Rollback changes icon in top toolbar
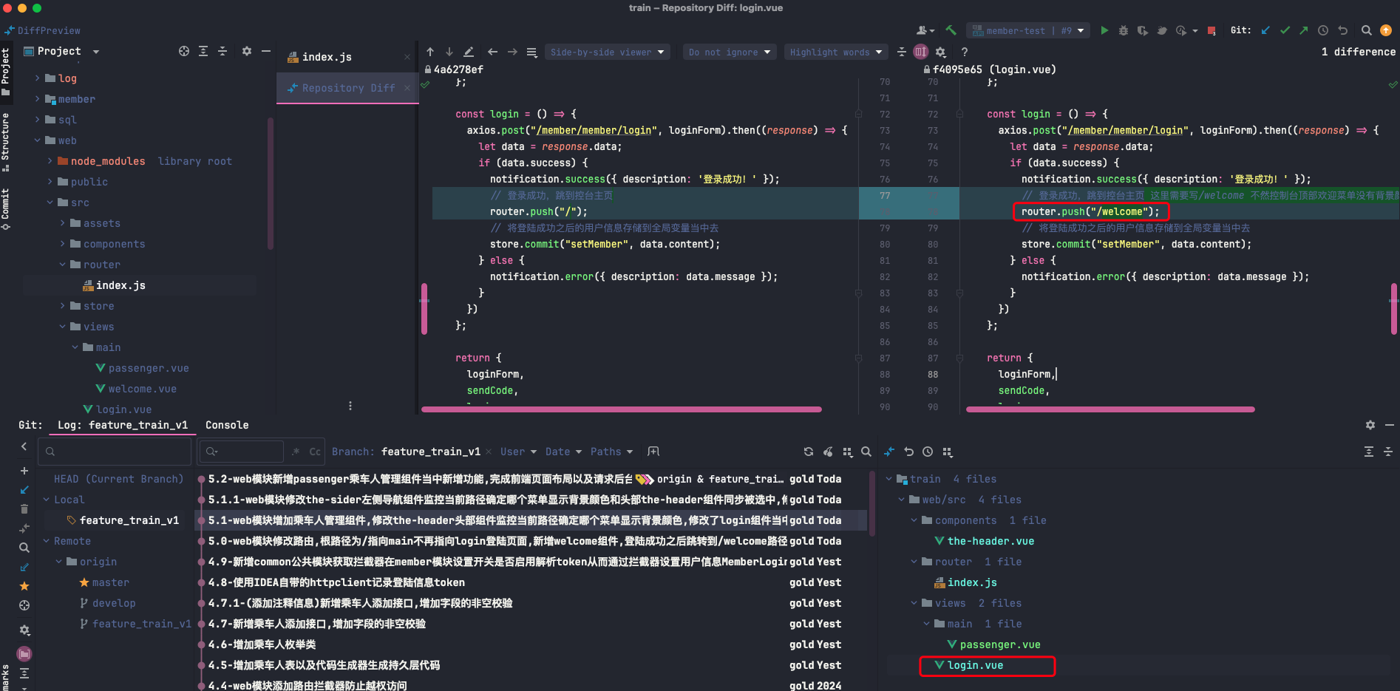This screenshot has height=691, width=1400. click(1343, 30)
